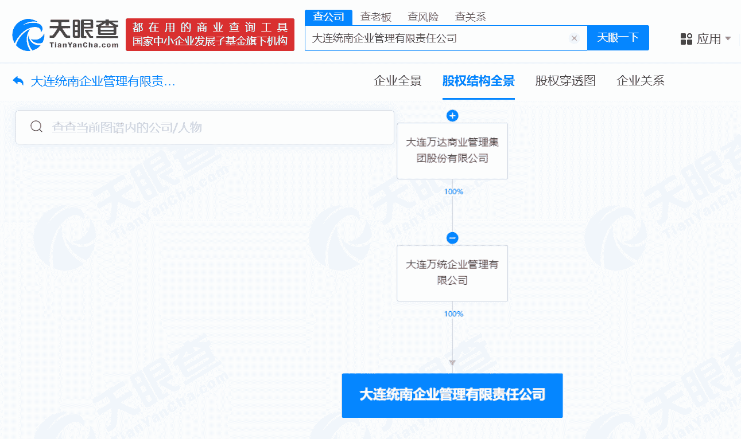
Task: Clear the search box with the X icon
Action: (x=574, y=38)
